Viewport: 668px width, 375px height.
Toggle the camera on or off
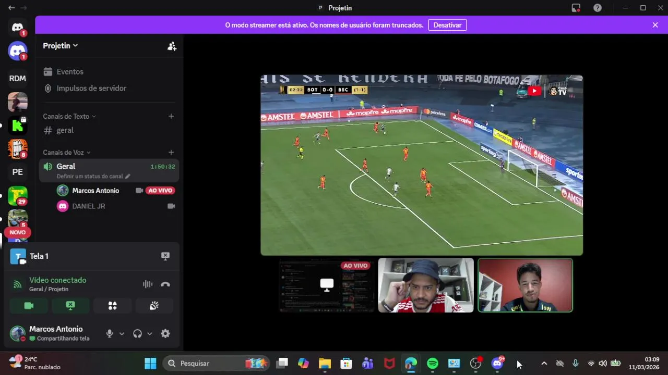pyautogui.click(x=29, y=306)
